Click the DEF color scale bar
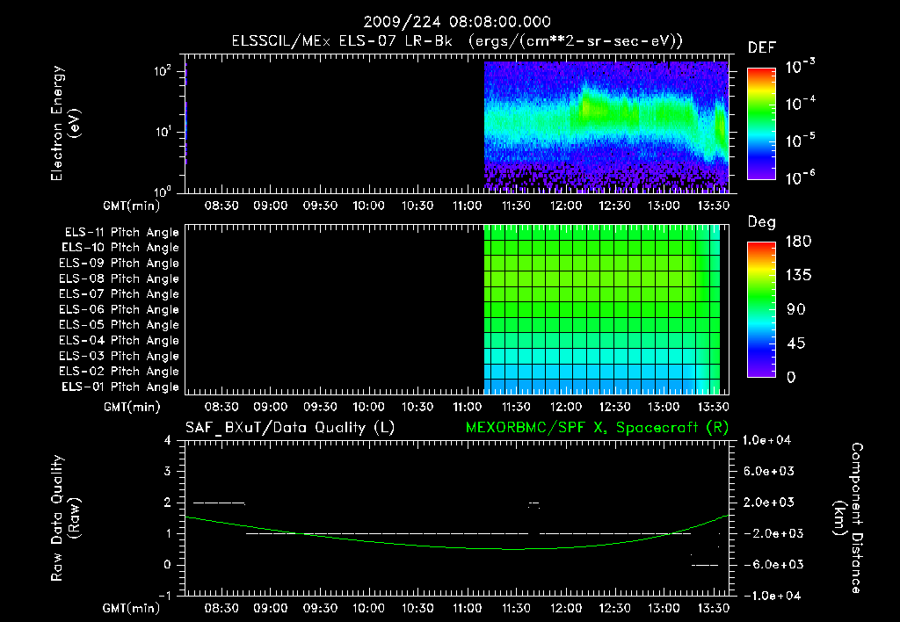The width and height of the screenshot is (900, 622). point(761,124)
